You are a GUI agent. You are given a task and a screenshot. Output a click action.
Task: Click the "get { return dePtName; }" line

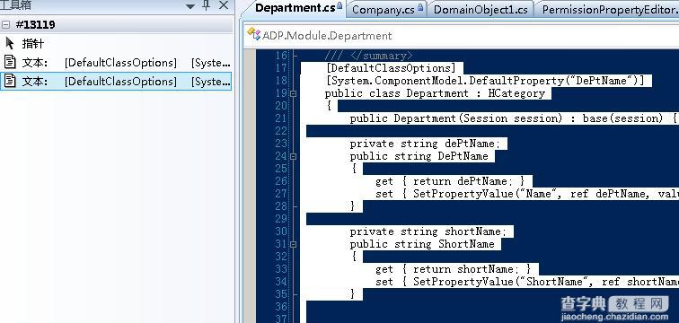450,181
